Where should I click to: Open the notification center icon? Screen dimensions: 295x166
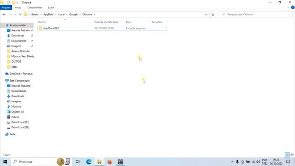pyautogui.click(x=288, y=162)
